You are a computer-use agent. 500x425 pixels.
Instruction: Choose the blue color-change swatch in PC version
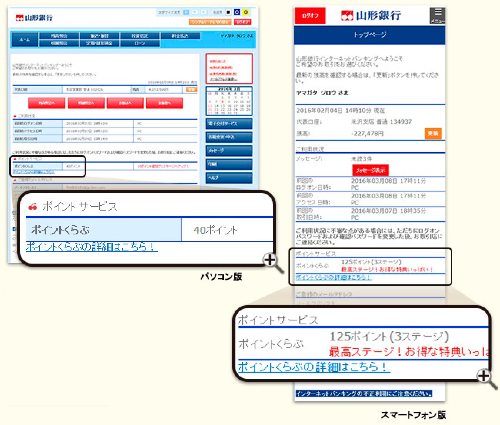(237, 12)
